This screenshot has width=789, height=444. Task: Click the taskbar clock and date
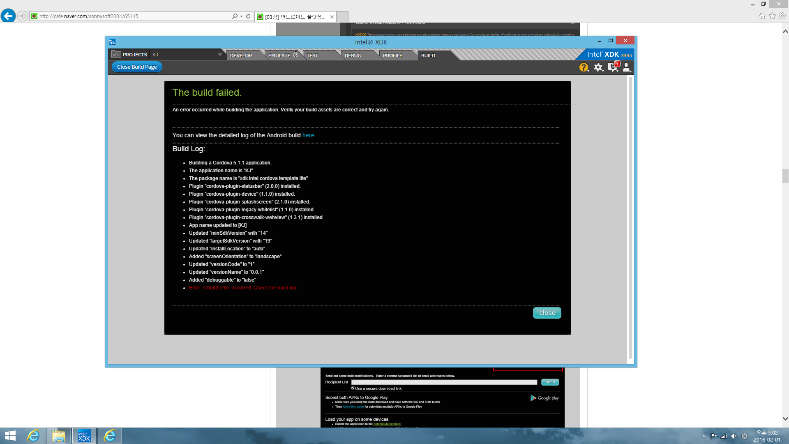767,436
